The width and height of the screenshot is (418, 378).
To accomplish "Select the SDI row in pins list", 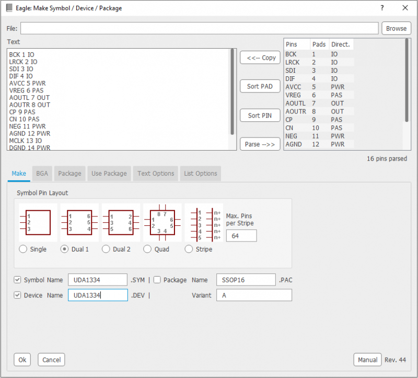I will [319, 71].
